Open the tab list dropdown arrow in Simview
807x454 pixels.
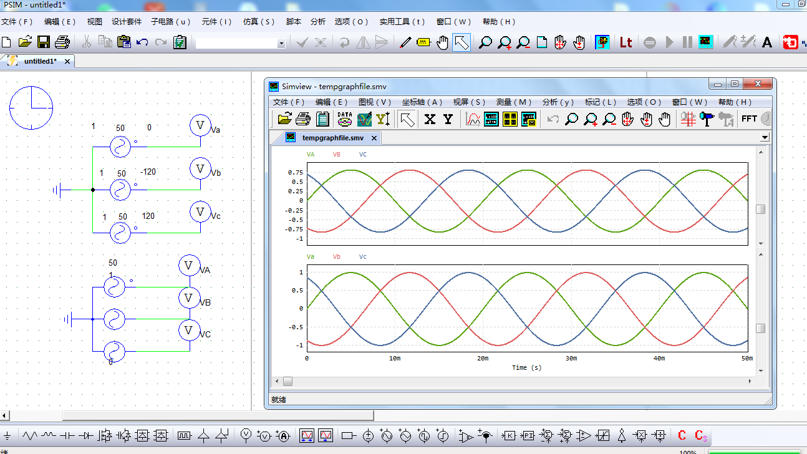point(765,137)
